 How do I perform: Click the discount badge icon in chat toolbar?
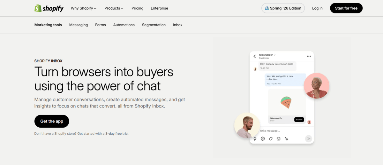coord(263,138)
